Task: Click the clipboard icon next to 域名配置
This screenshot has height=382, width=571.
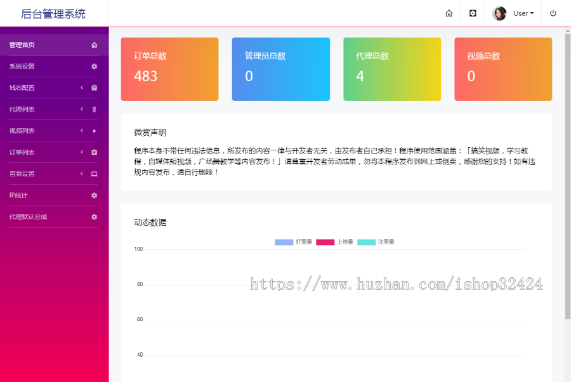Action: (x=94, y=88)
